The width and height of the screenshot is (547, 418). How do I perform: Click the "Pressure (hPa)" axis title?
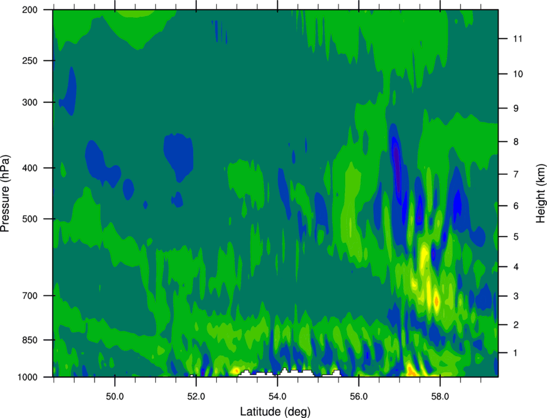6,193
